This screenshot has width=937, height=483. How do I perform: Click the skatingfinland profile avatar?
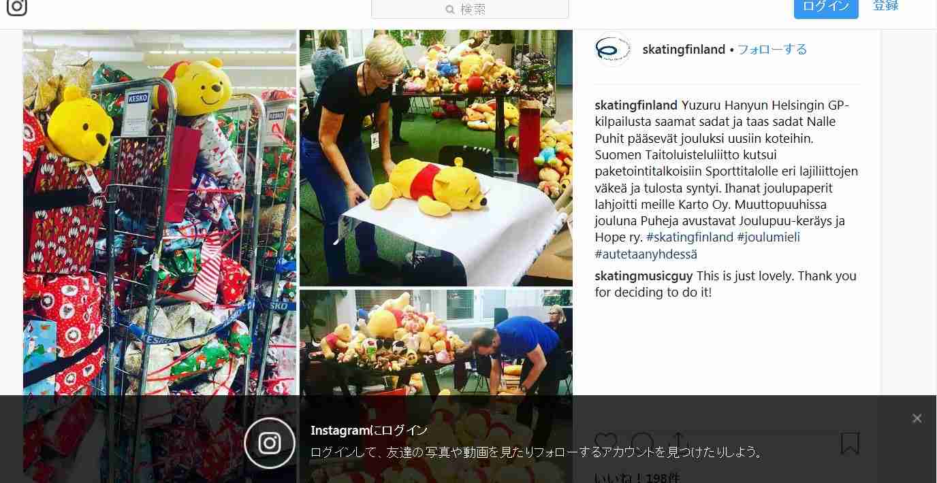613,49
